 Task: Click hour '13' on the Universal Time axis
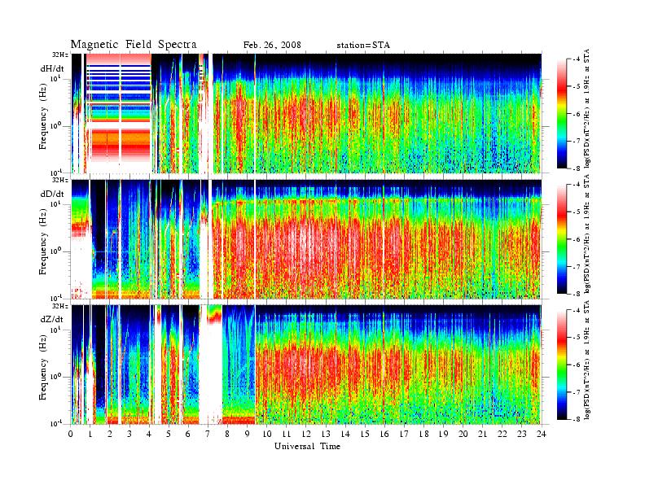coord(326,435)
